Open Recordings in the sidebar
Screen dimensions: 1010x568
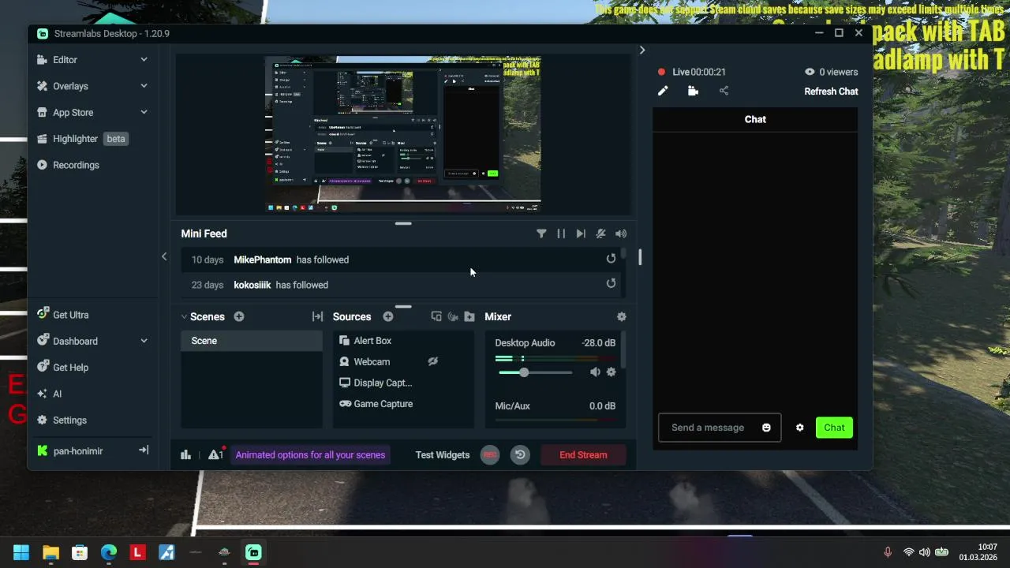point(76,165)
